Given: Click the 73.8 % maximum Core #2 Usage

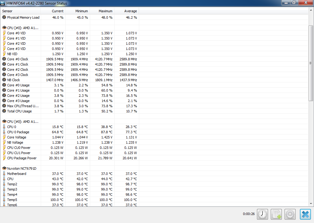Looking at the screenshot, I should (x=107, y=96).
